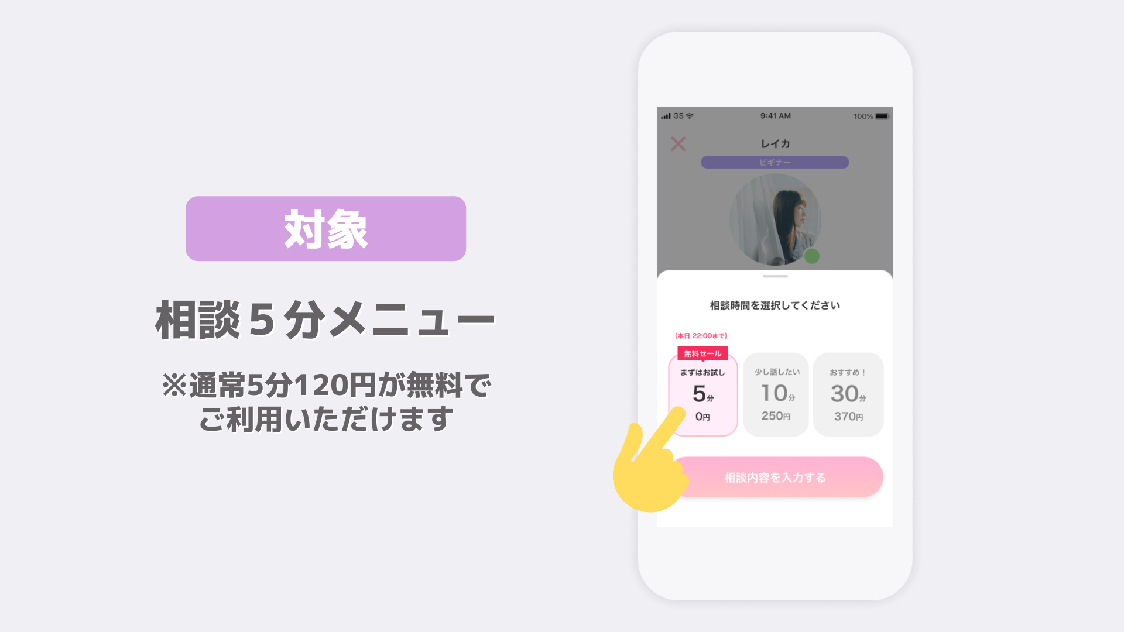Click the green online status dot
The width and height of the screenshot is (1124, 632).
pos(811,256)
